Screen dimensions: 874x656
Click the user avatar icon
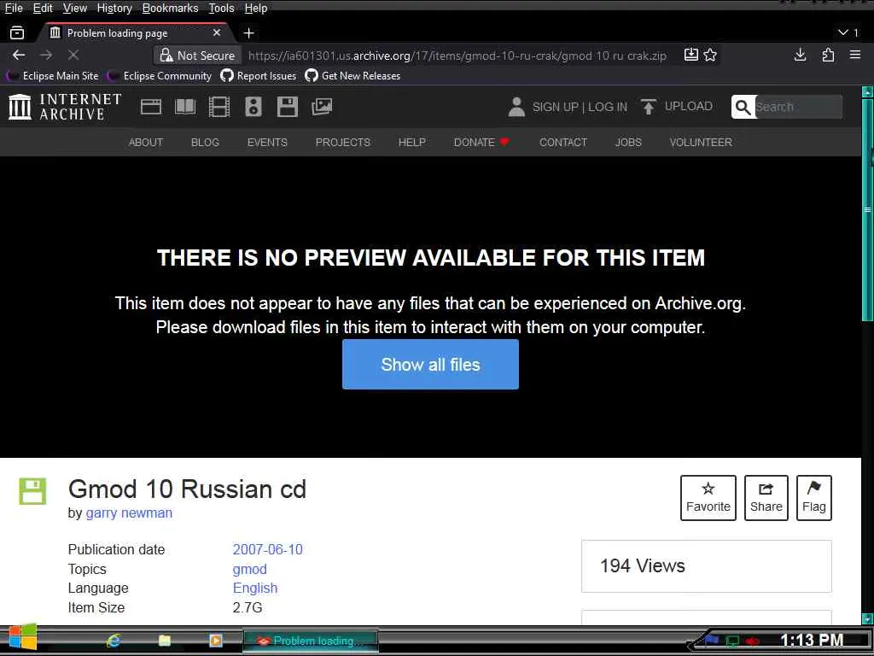[516, 107]
